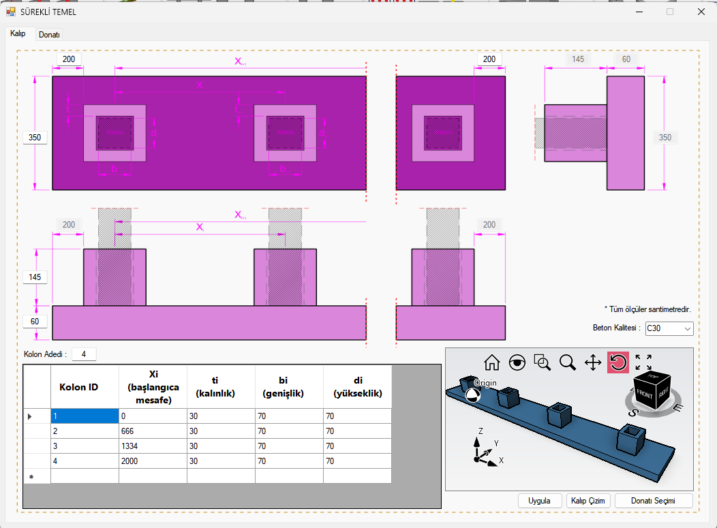Open the Beton Kalitesi dropdown
Image resolution: width=717 pixels, height=528 pixels.
[x=669, y=328]
